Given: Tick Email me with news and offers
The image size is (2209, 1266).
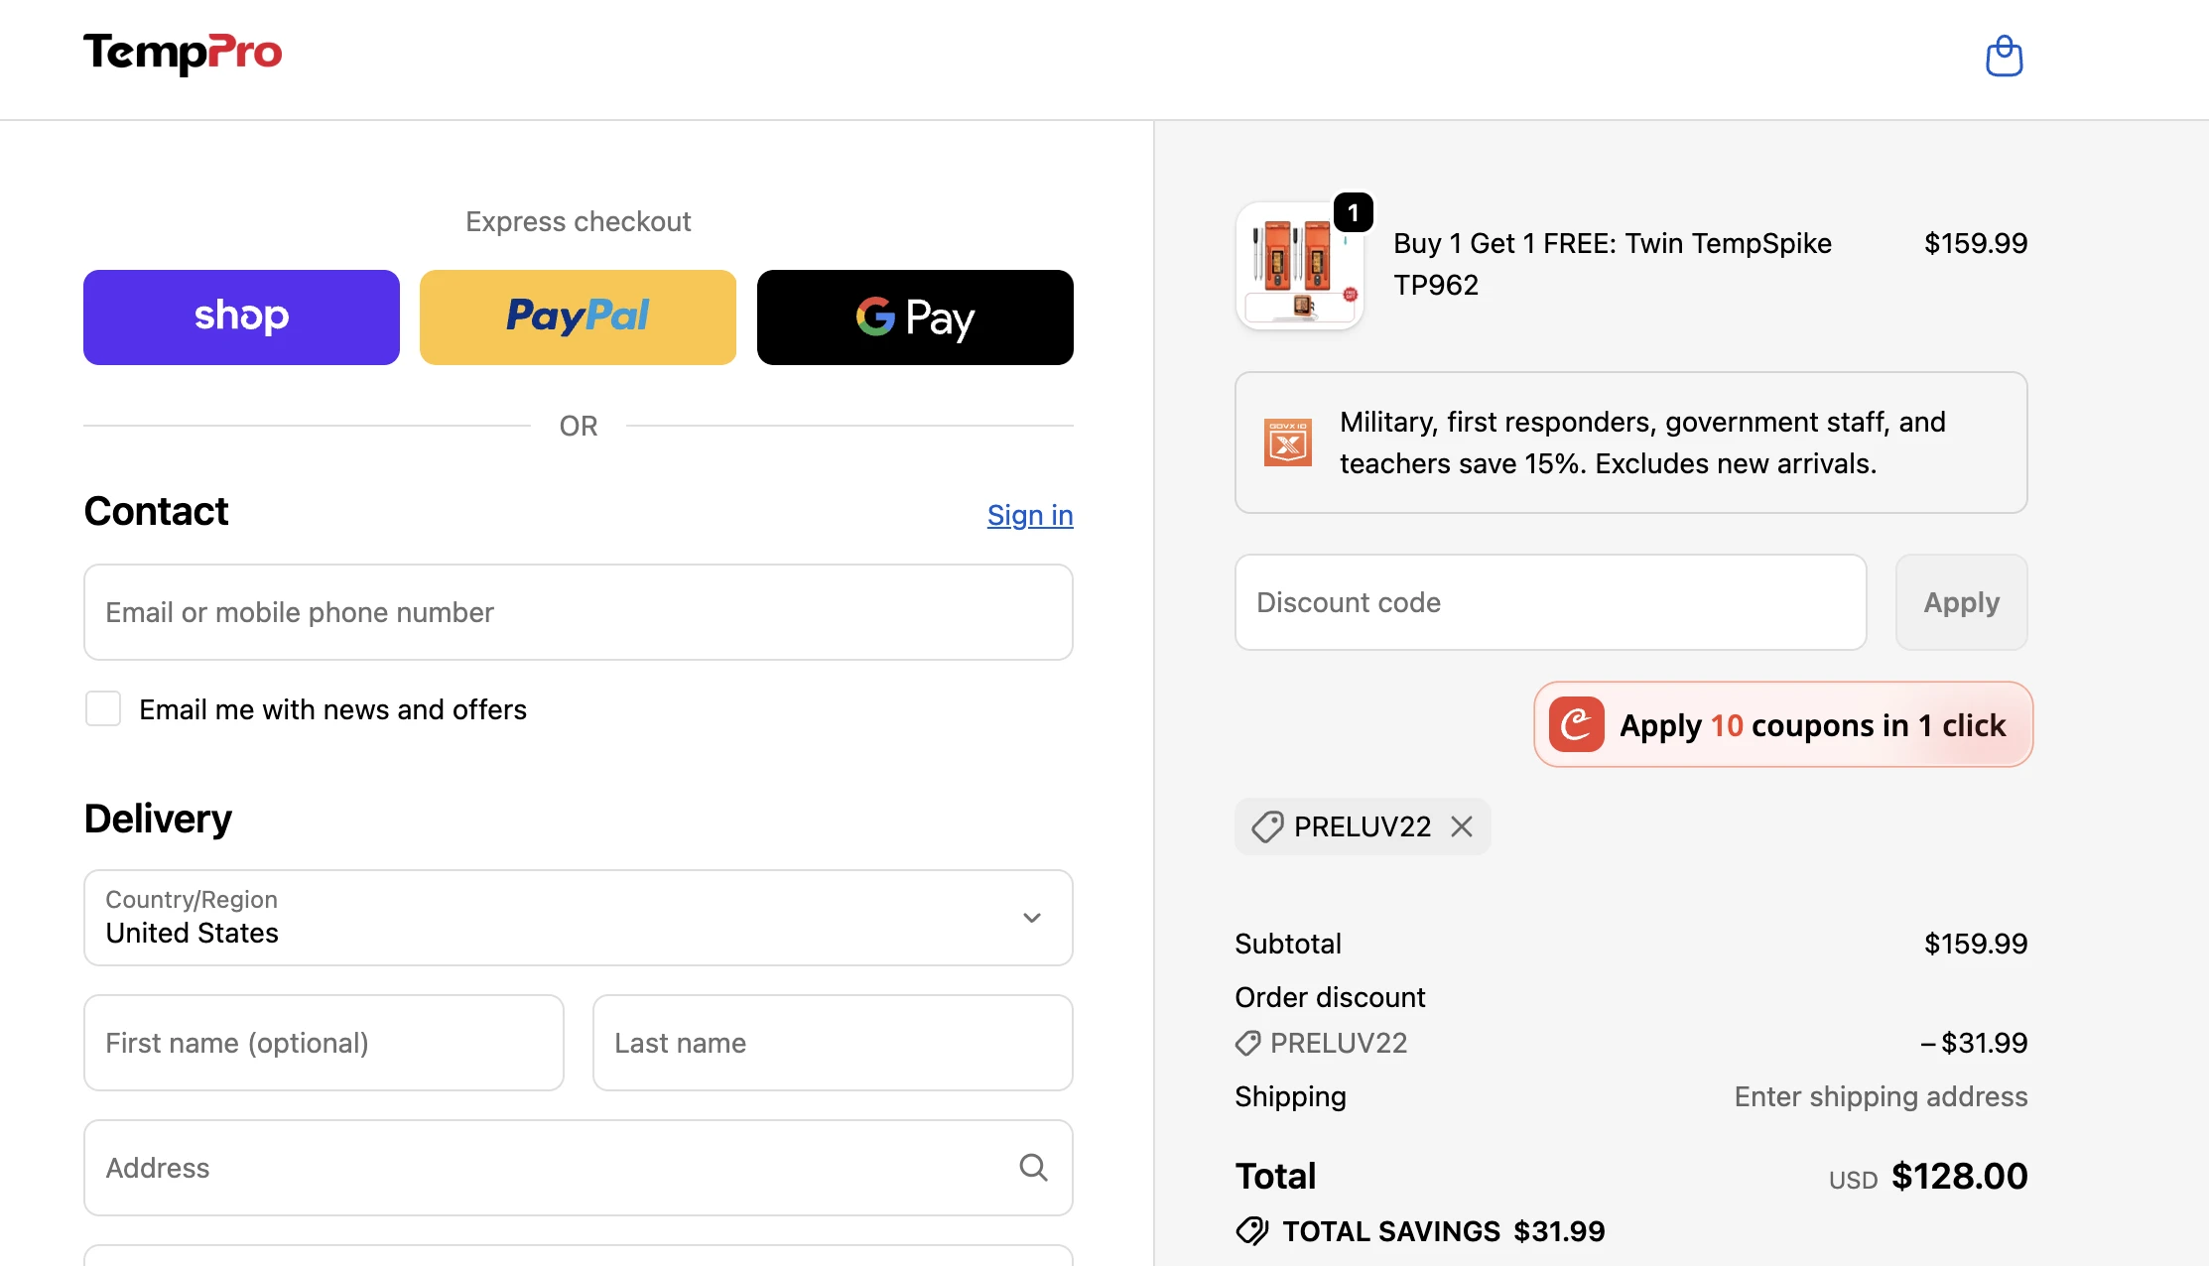Looking at the screenshot, I should tap(103, 708).
